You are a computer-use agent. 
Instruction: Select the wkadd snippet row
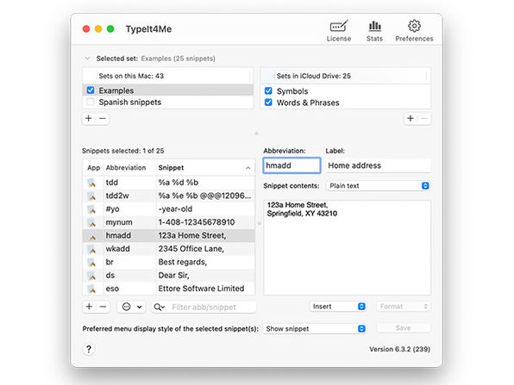pyautogui.click(x=168, y=249)
